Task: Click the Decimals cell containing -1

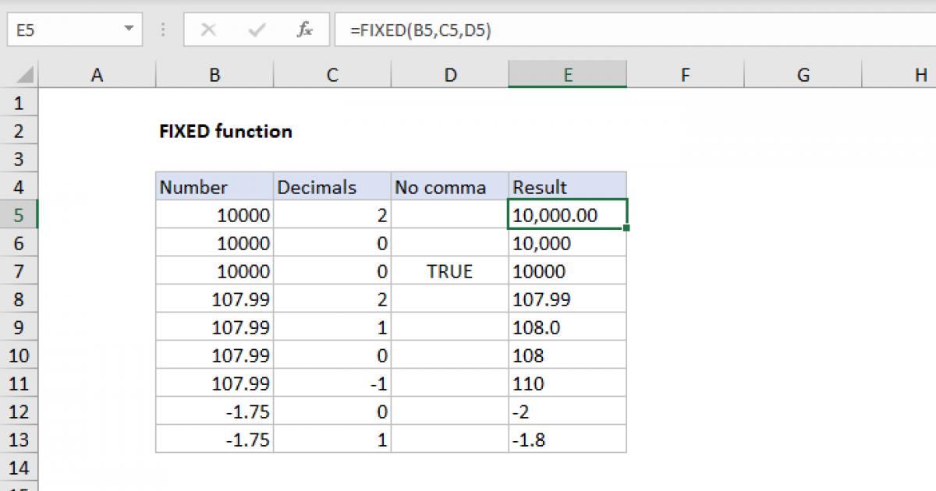Action: [x=332, y=383]
